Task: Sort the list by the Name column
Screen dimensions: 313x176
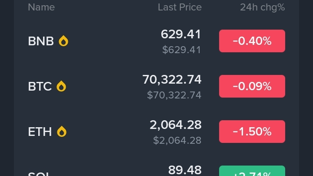Action: 41,7
